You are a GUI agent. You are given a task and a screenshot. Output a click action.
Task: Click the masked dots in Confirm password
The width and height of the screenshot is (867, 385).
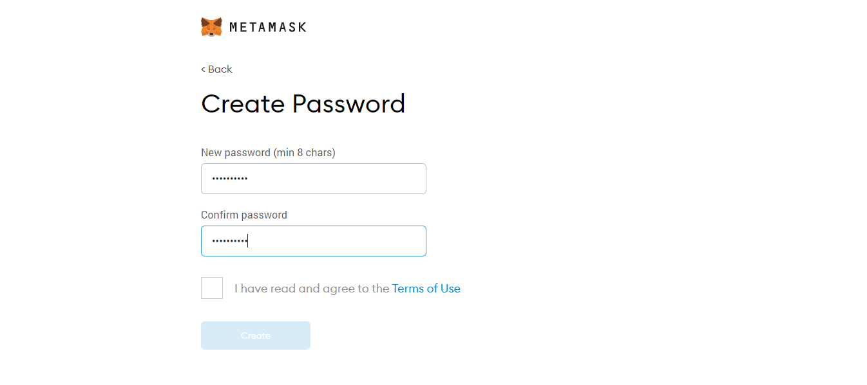[230, 241]
